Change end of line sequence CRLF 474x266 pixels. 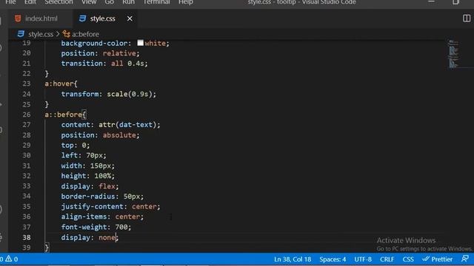[x=387, y=259]
